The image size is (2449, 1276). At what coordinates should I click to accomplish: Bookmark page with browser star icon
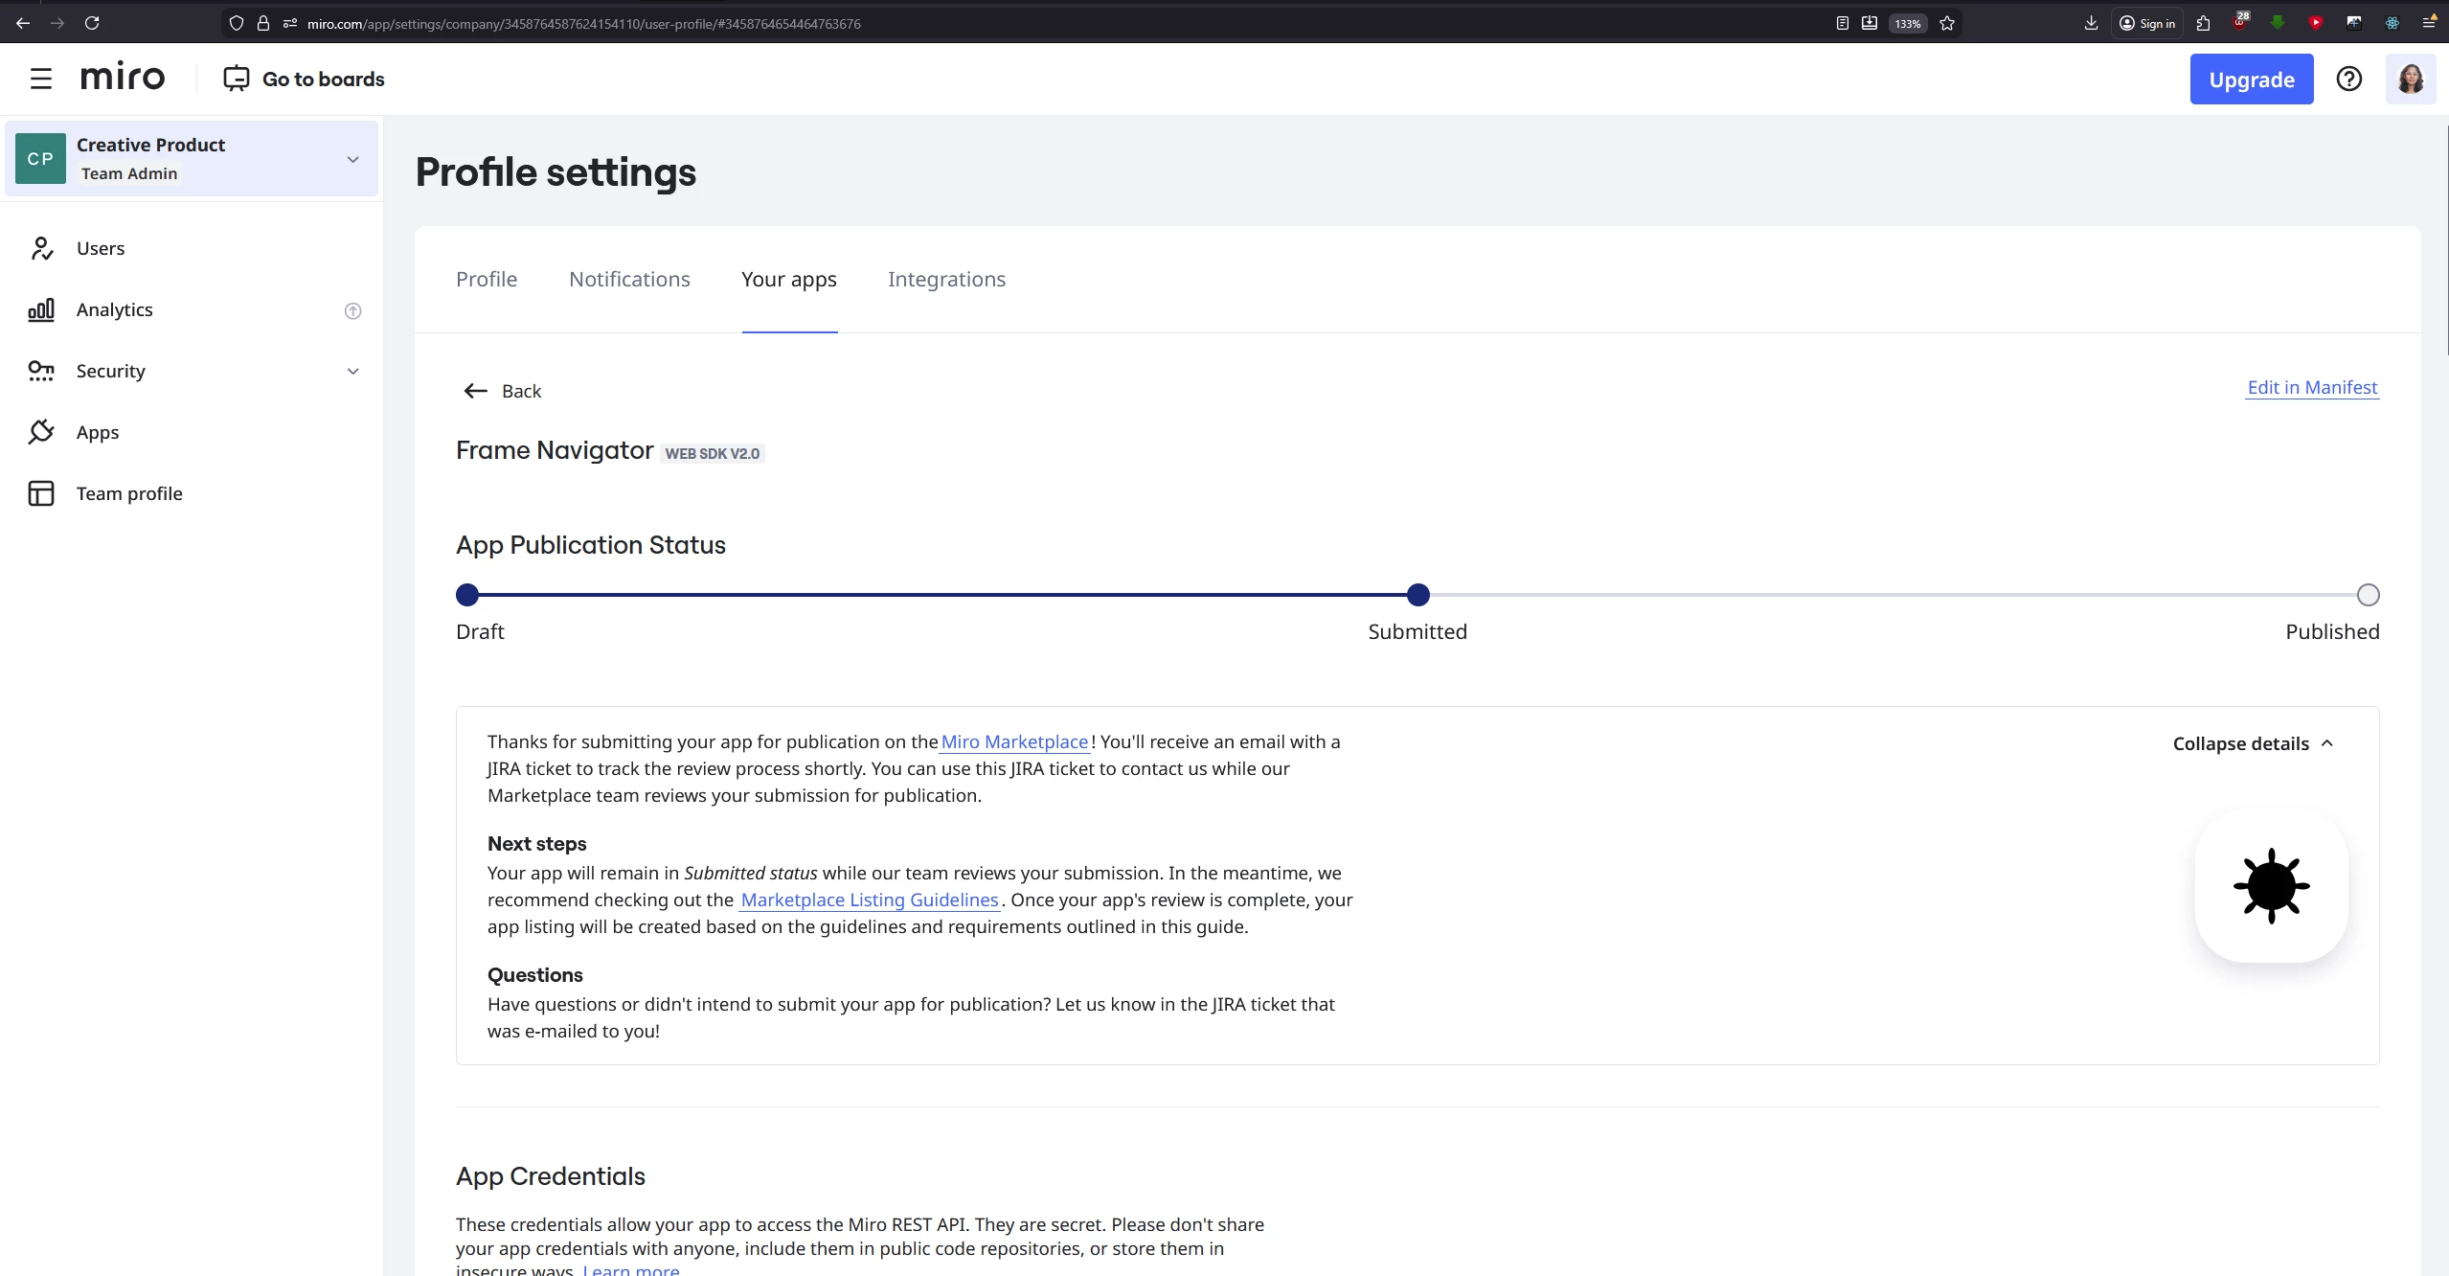[x=1947, y=23]
